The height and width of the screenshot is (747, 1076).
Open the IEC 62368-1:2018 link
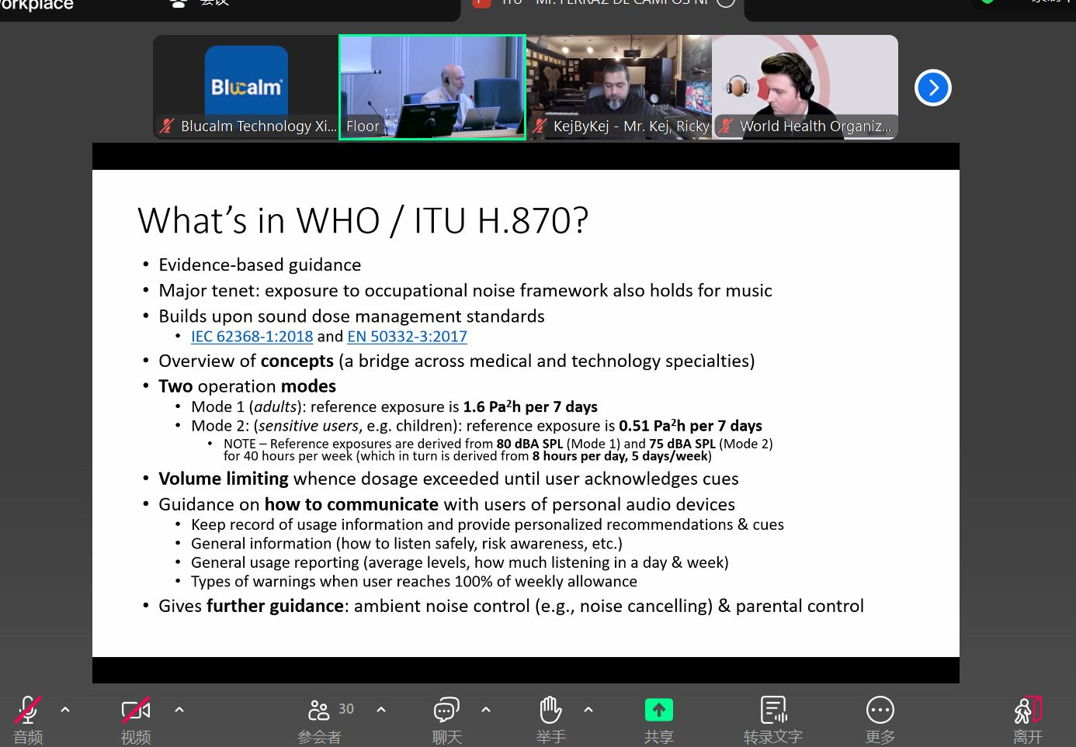pyautogui.click(x=252, y=337)
